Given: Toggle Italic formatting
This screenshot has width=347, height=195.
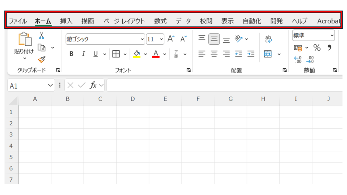Looking at the screenshot, I should pos(83,54).
